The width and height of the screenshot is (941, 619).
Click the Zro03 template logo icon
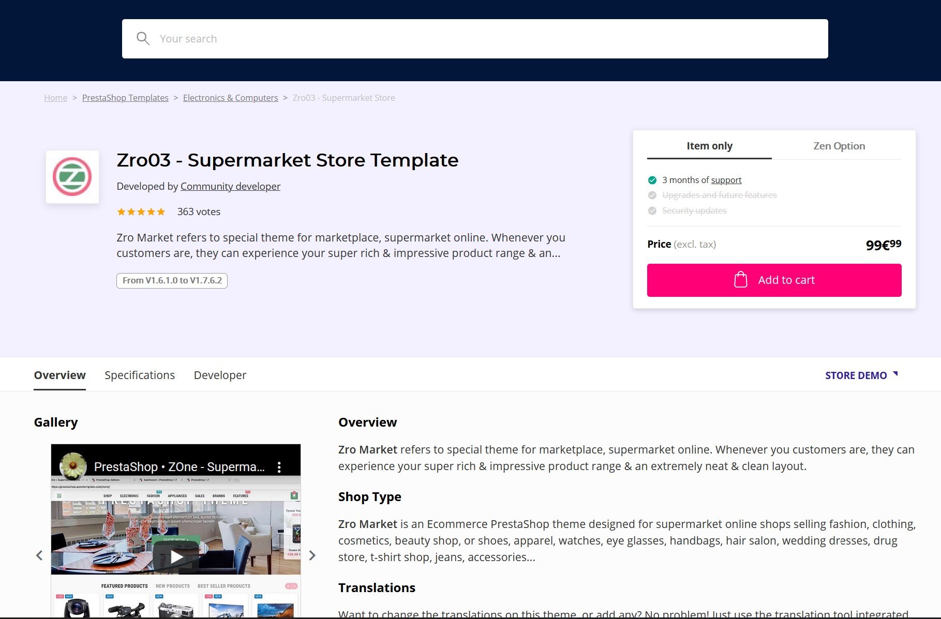[72, 177]
